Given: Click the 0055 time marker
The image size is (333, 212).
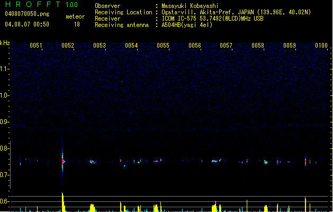Looking at the screenshot, I should coord(163,46).
